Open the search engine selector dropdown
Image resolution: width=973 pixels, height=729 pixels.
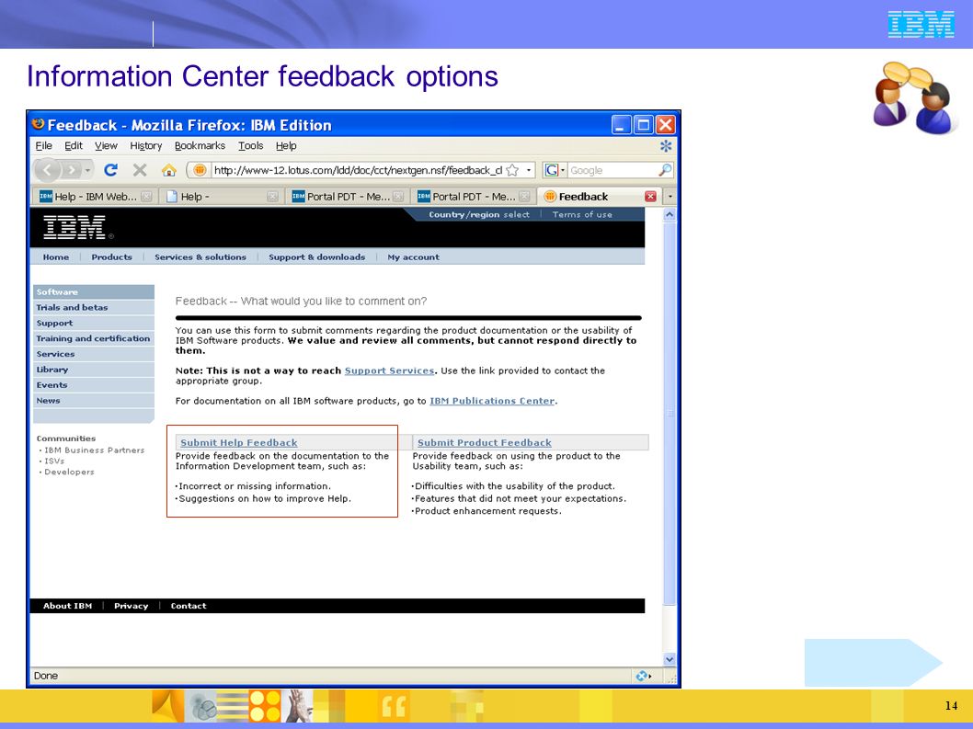[x=562, y=170]
